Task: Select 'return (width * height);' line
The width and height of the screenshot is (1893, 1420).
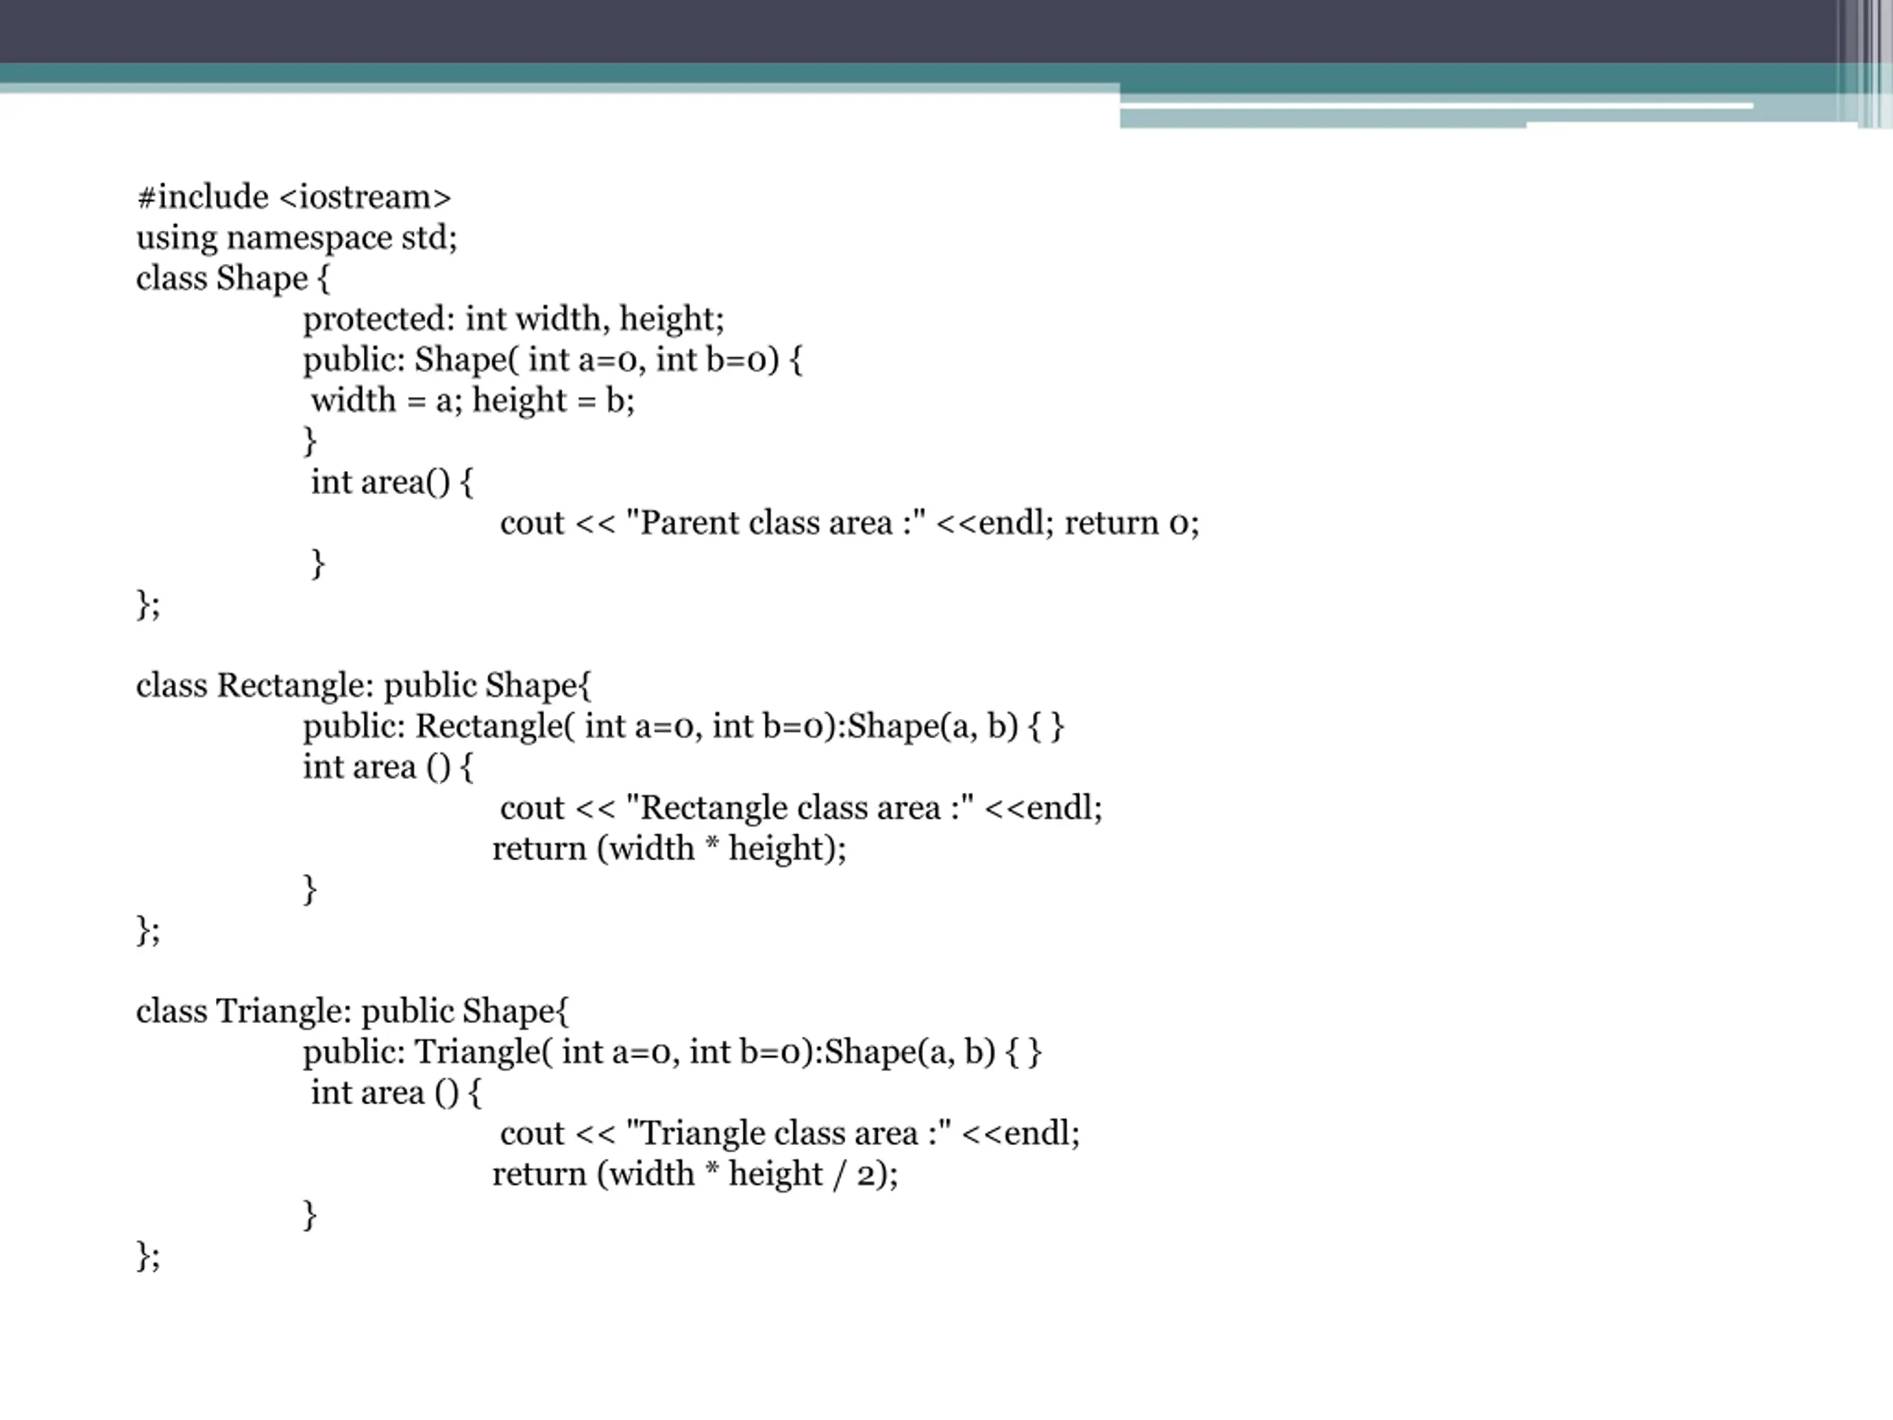Action: tap(669, 849)
